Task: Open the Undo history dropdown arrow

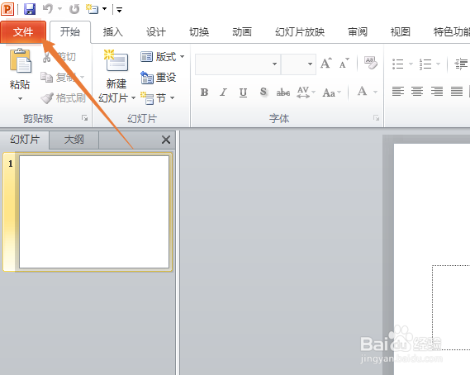Action: coord(59,9)
